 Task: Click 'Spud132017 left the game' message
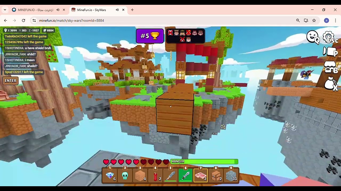point(24,72)
